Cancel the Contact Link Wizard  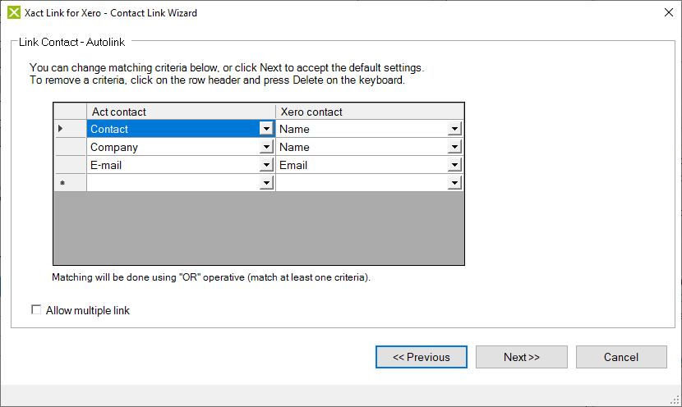(621, 357)
